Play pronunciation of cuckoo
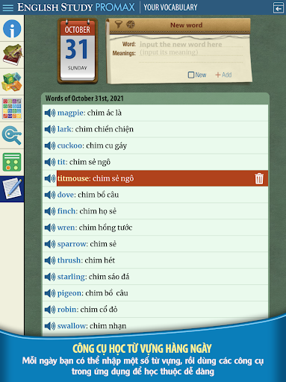The width and height of the screenshot is (286, 382). (50, 145)
